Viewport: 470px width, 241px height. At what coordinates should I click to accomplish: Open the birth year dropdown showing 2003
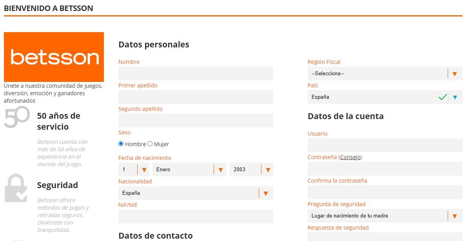pyautogui.click(x=252, y=170)
